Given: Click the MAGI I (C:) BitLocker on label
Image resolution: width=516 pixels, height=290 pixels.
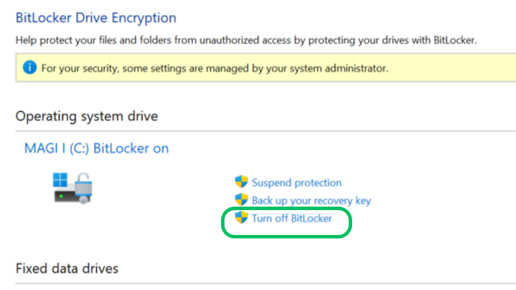Looking at the screenshot, I should click(x=96, y=148).
